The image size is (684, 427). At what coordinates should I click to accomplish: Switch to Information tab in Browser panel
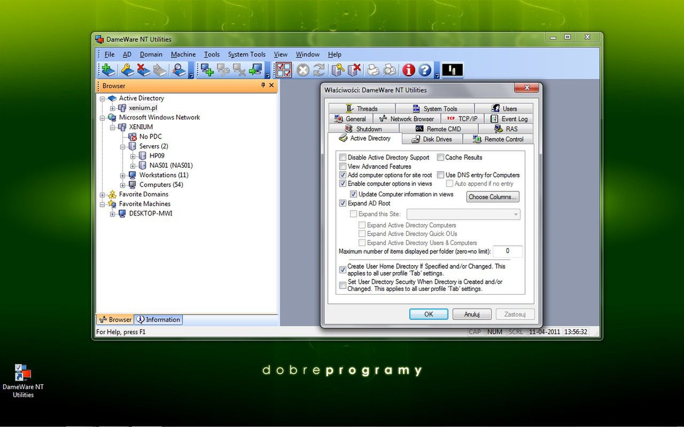(x=158, y=320)
